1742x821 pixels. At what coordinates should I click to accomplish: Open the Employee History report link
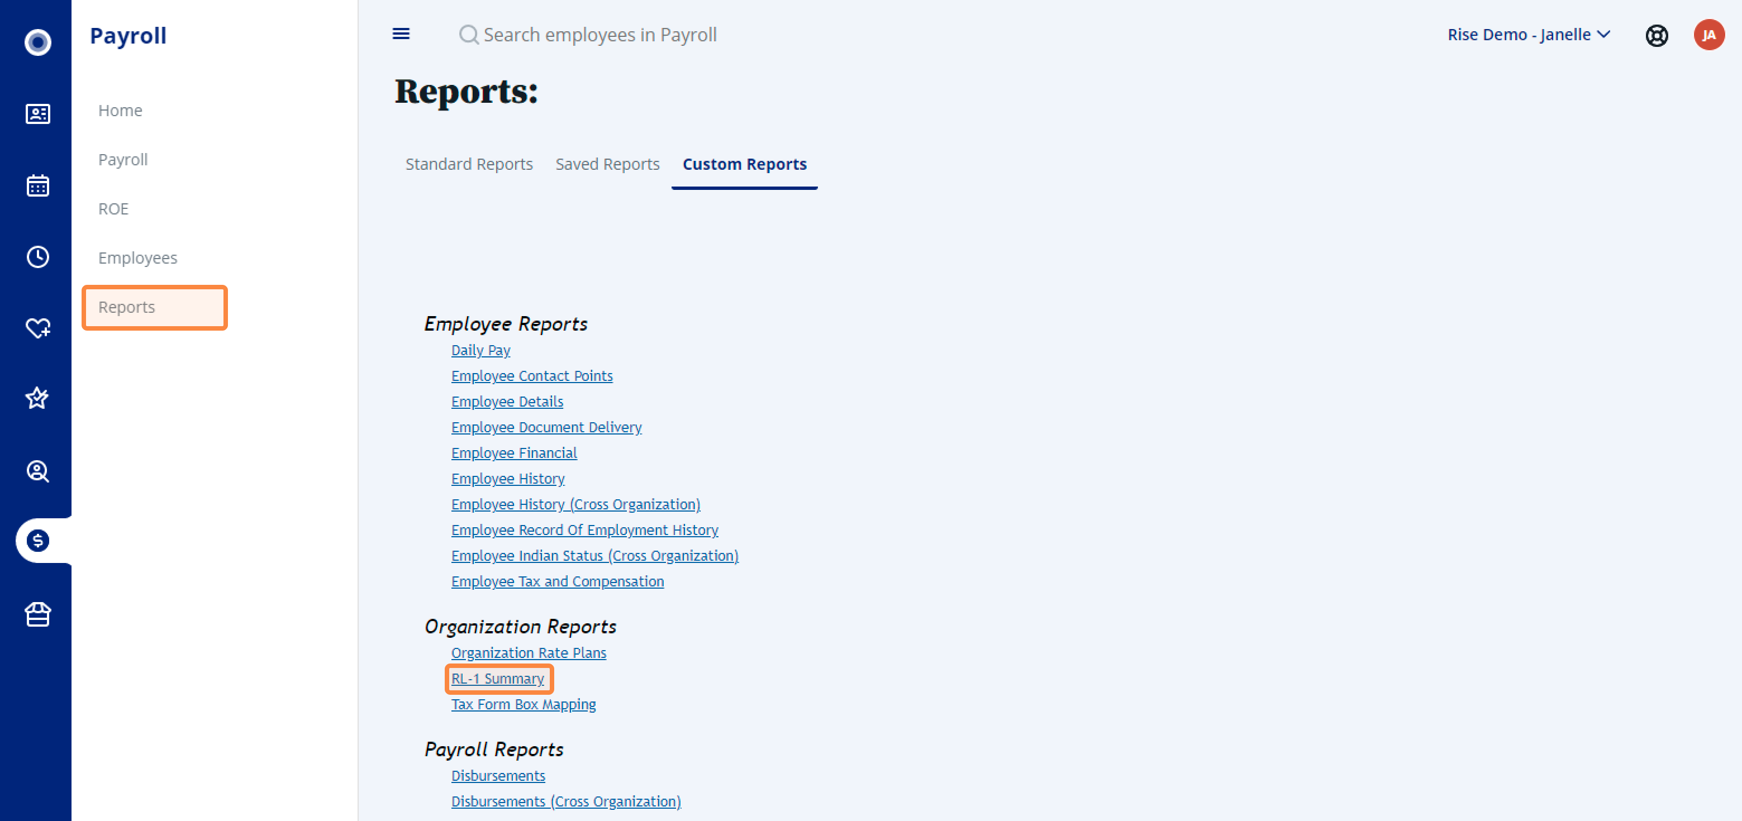507,479
